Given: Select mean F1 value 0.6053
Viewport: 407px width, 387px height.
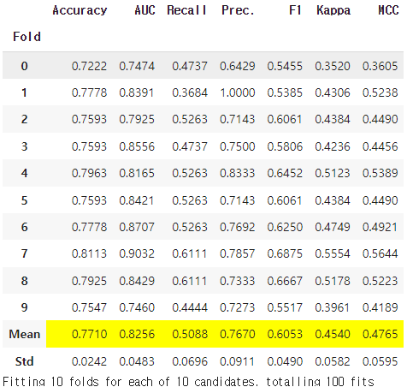Looking at the screenshot, I should 285,334.
